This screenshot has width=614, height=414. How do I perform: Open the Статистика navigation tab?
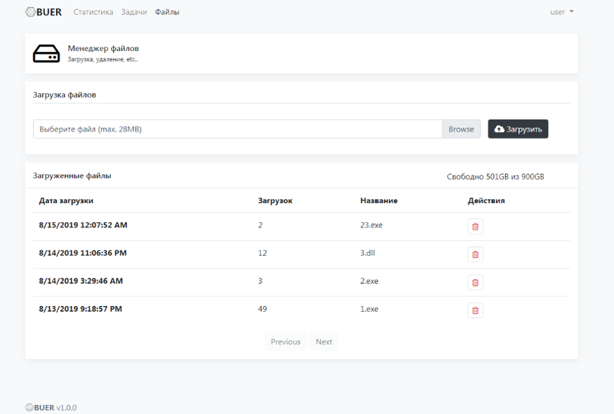93,12
